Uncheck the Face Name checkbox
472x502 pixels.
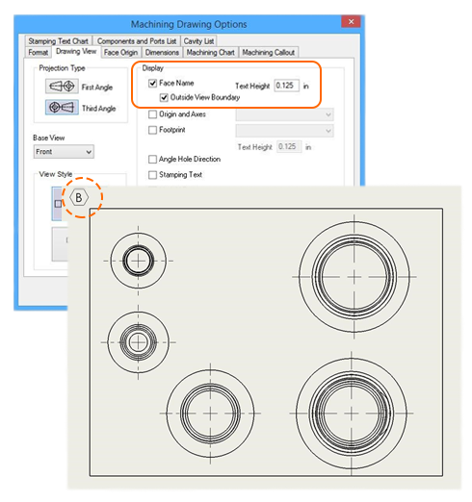152,84
